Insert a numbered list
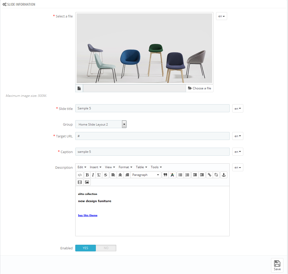288x274 pixels. point(187,175)
